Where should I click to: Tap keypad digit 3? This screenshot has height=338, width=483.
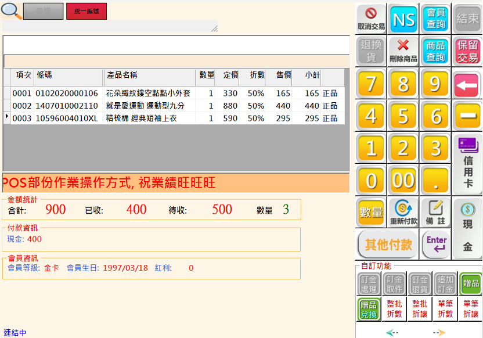pos(435,148)
